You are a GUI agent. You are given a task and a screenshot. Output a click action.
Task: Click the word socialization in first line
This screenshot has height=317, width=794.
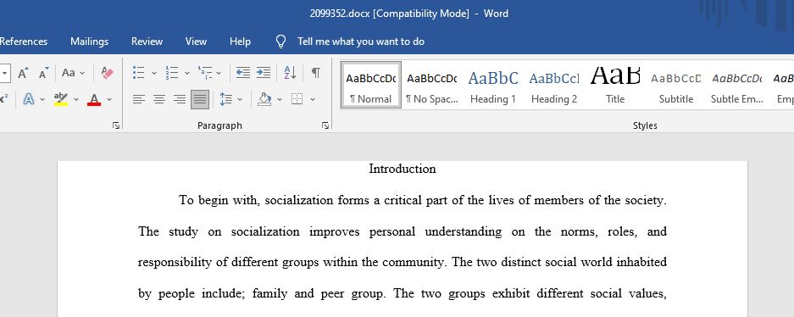(299, 201)
